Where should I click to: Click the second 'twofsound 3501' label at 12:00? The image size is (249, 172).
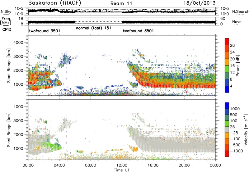tap(138, 31)
